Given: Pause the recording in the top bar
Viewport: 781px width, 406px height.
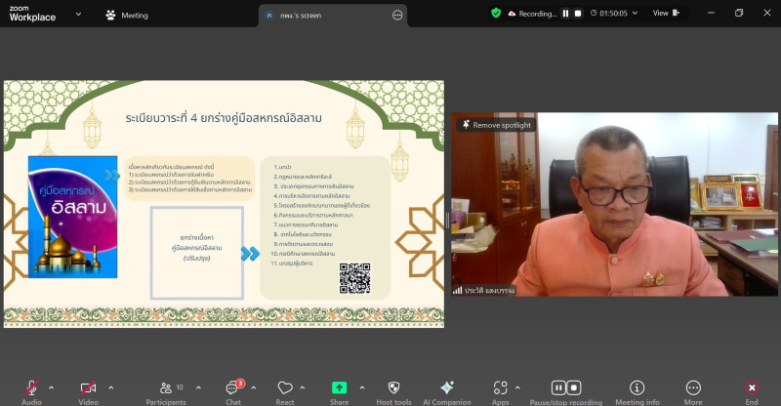Looking at the screenshot, I should coord(564,13).
